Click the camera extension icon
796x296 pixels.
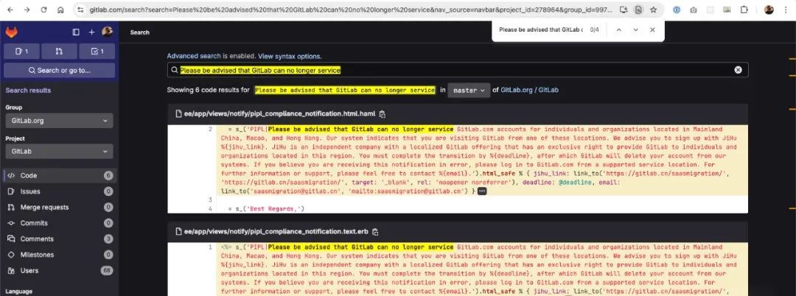click(x=694, y=10)
